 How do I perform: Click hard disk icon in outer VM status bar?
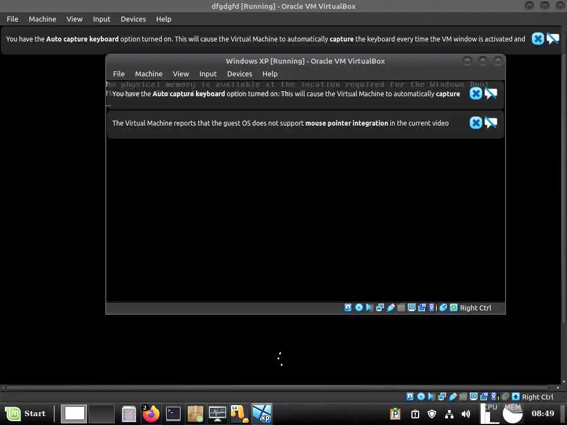pos(410,396)
